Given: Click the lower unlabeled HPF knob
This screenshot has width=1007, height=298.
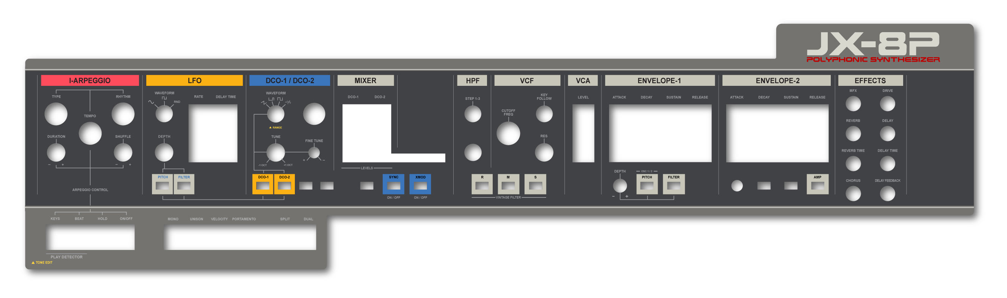Looking at the screenshot, I should click(x=473, y=152).
